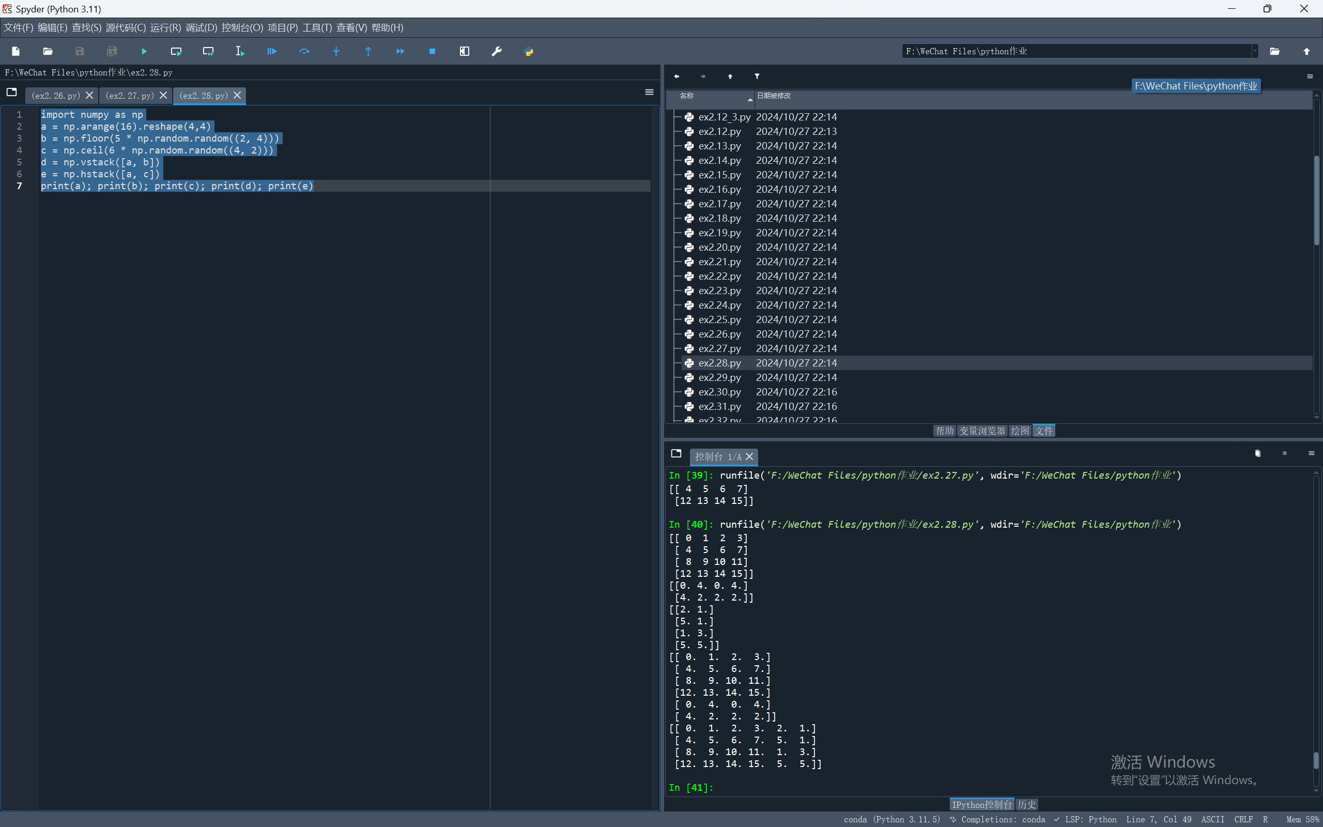Open the working directory path dropdown

(x=1255, y=51)
